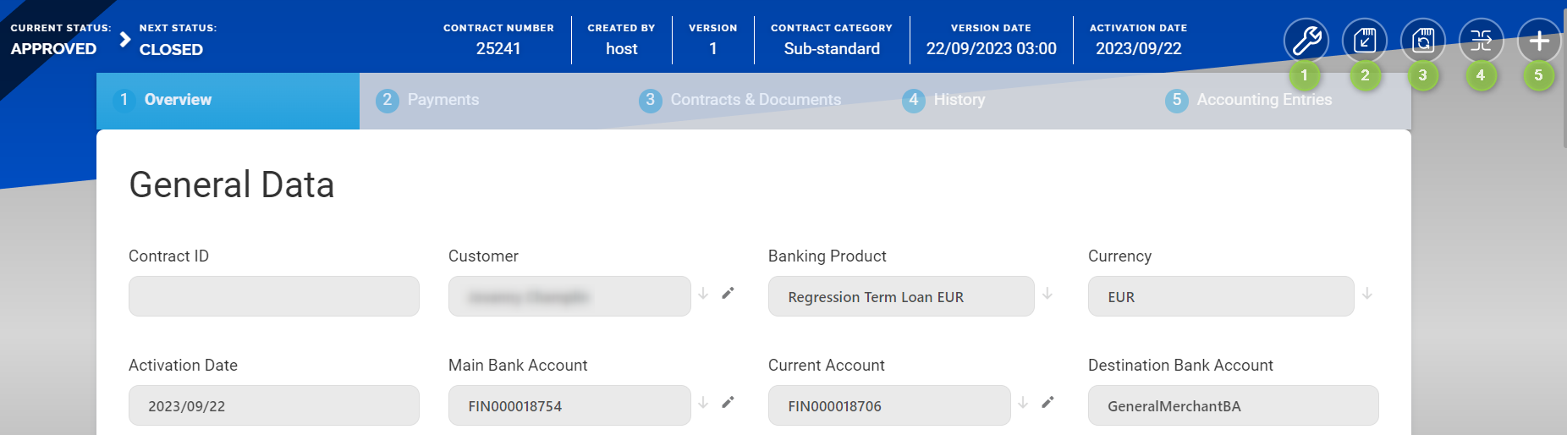Click the Activation Date field
Viewport: 1567px width, 435px height.
(273, 405)
